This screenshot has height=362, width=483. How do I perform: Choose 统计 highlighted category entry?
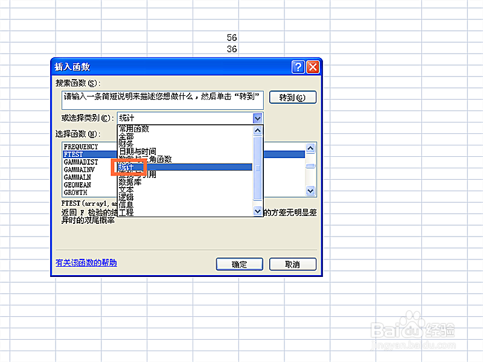pyautogui.click(x=185, y=167)
